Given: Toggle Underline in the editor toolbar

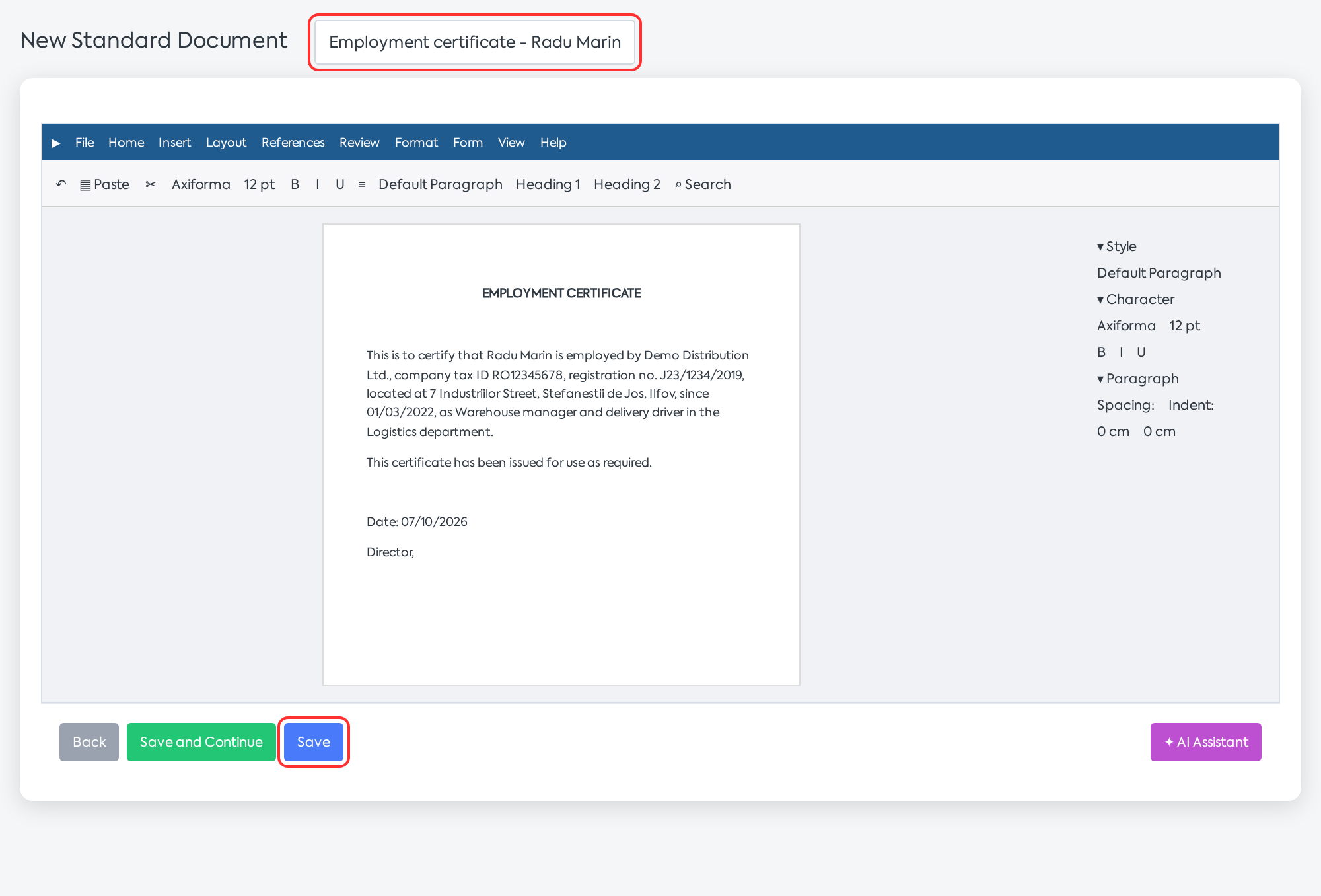Looking at the screenshot, I should click(x=340, y=184).
